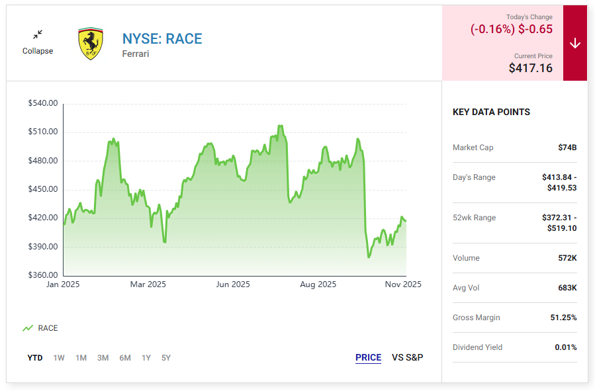Select the 3M time range
This screenshot has height=391, width=595.
point(103,358)
